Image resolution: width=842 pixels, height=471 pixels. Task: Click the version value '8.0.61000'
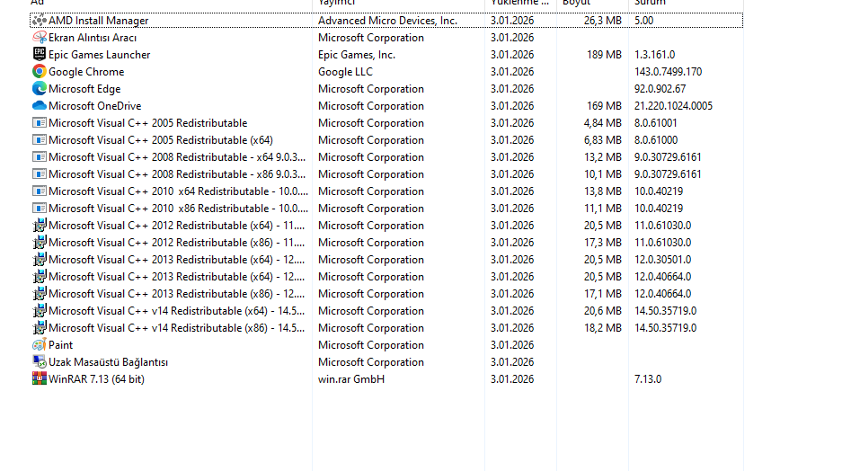[656, 140]
